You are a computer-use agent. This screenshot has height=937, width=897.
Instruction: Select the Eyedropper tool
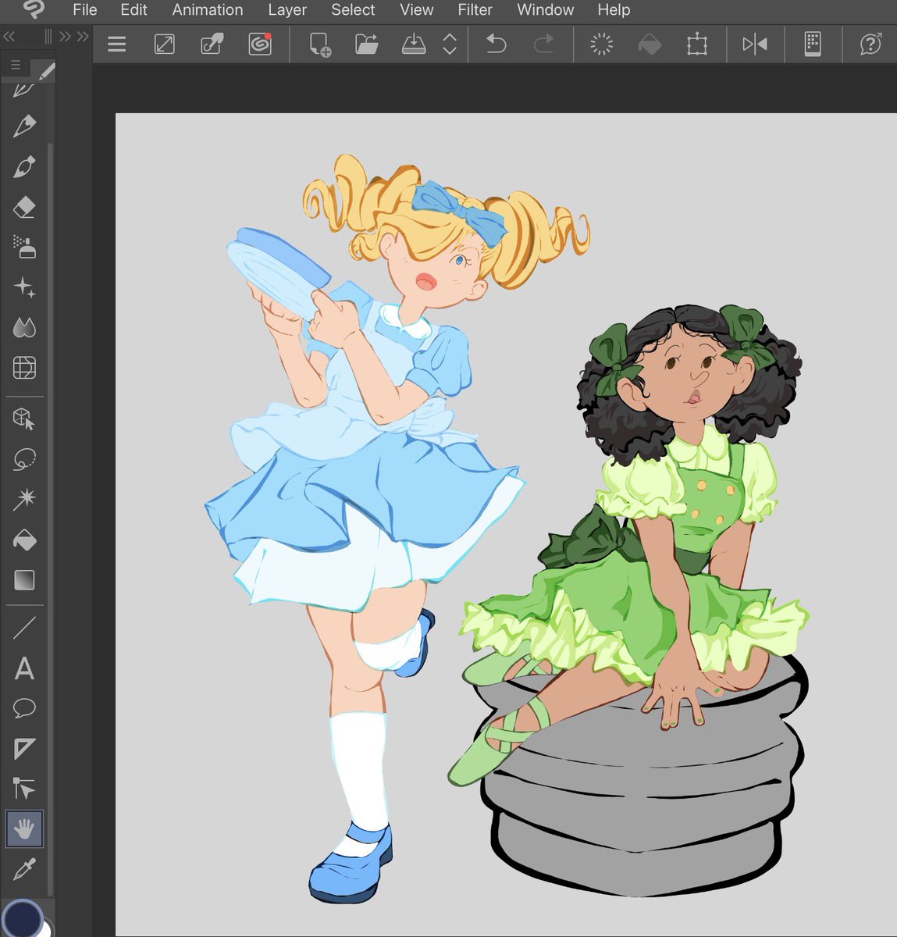pyautogui.click(x=24, y=869)
